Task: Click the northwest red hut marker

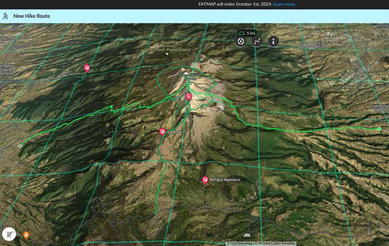Action: (x=86, y=68)
